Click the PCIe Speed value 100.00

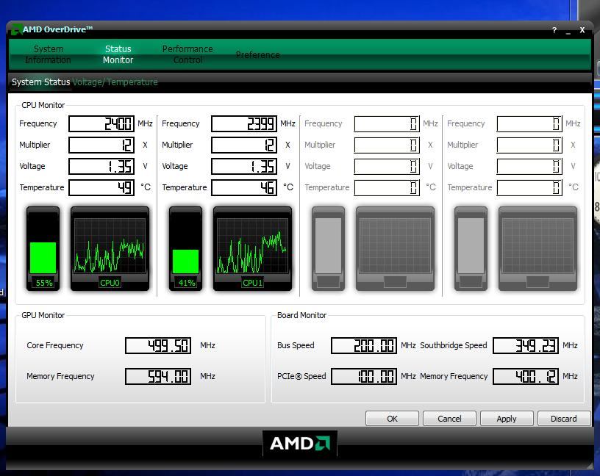[364, 377]
